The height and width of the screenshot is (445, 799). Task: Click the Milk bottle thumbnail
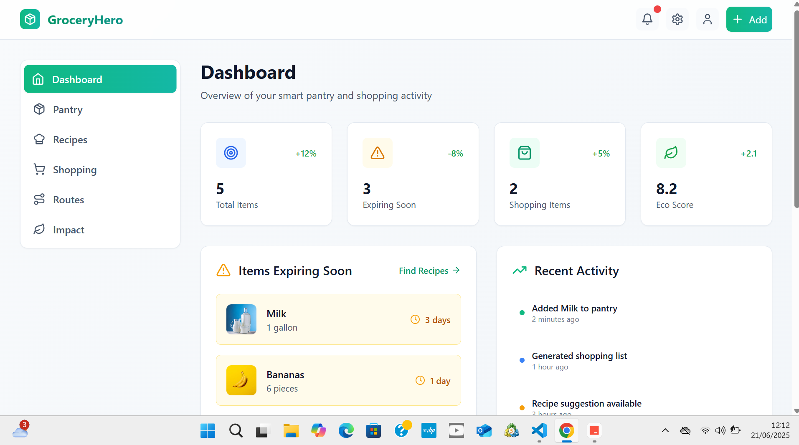pyautogui.click(x=241, y=319)
